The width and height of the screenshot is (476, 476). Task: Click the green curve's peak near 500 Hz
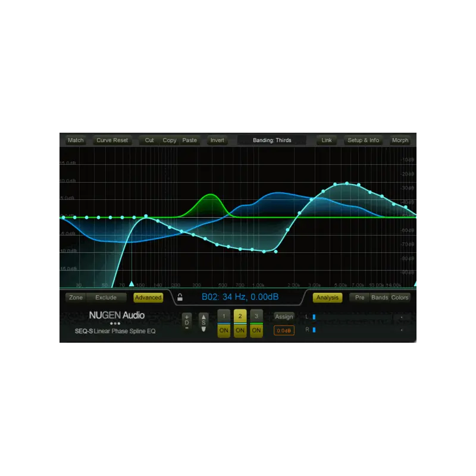[211, 195]
